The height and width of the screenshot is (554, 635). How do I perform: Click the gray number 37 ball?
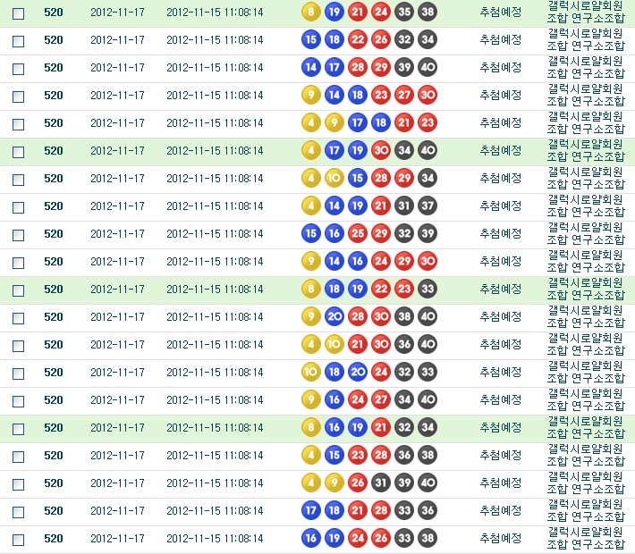point(428,206)
